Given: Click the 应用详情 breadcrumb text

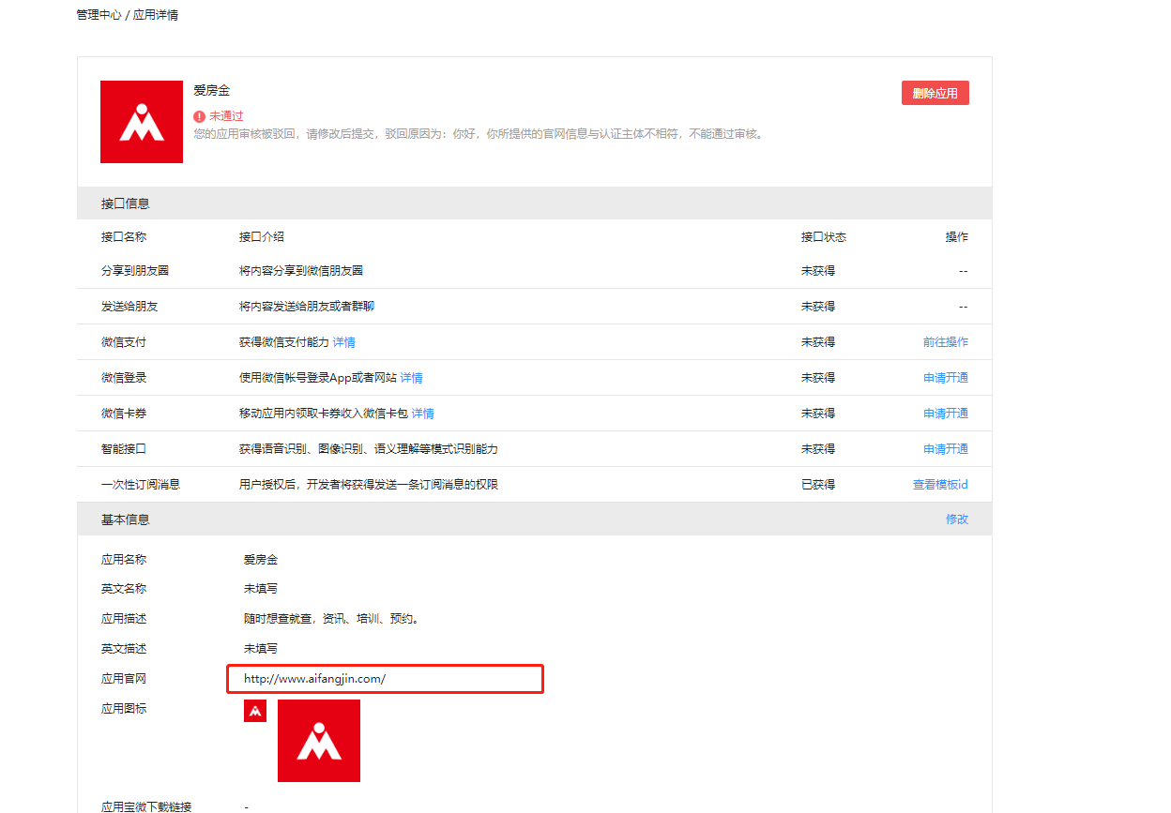Looking at the screenshot, I should (156, 16).
